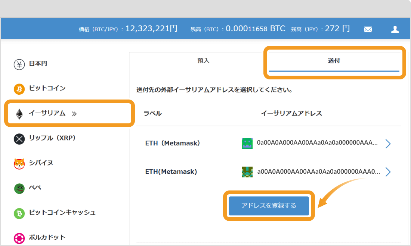Click the double chevron beside イーサリアム
This screenshot has height=246, width=411.
74,114
